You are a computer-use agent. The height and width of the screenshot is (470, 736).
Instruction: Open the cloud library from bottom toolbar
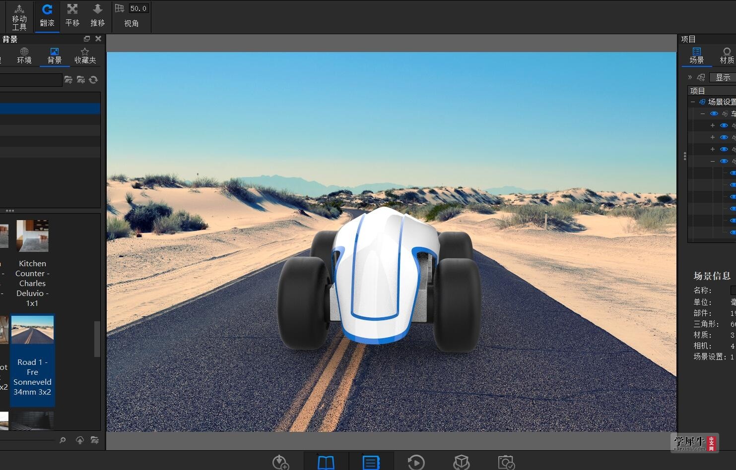pos(281,462)
